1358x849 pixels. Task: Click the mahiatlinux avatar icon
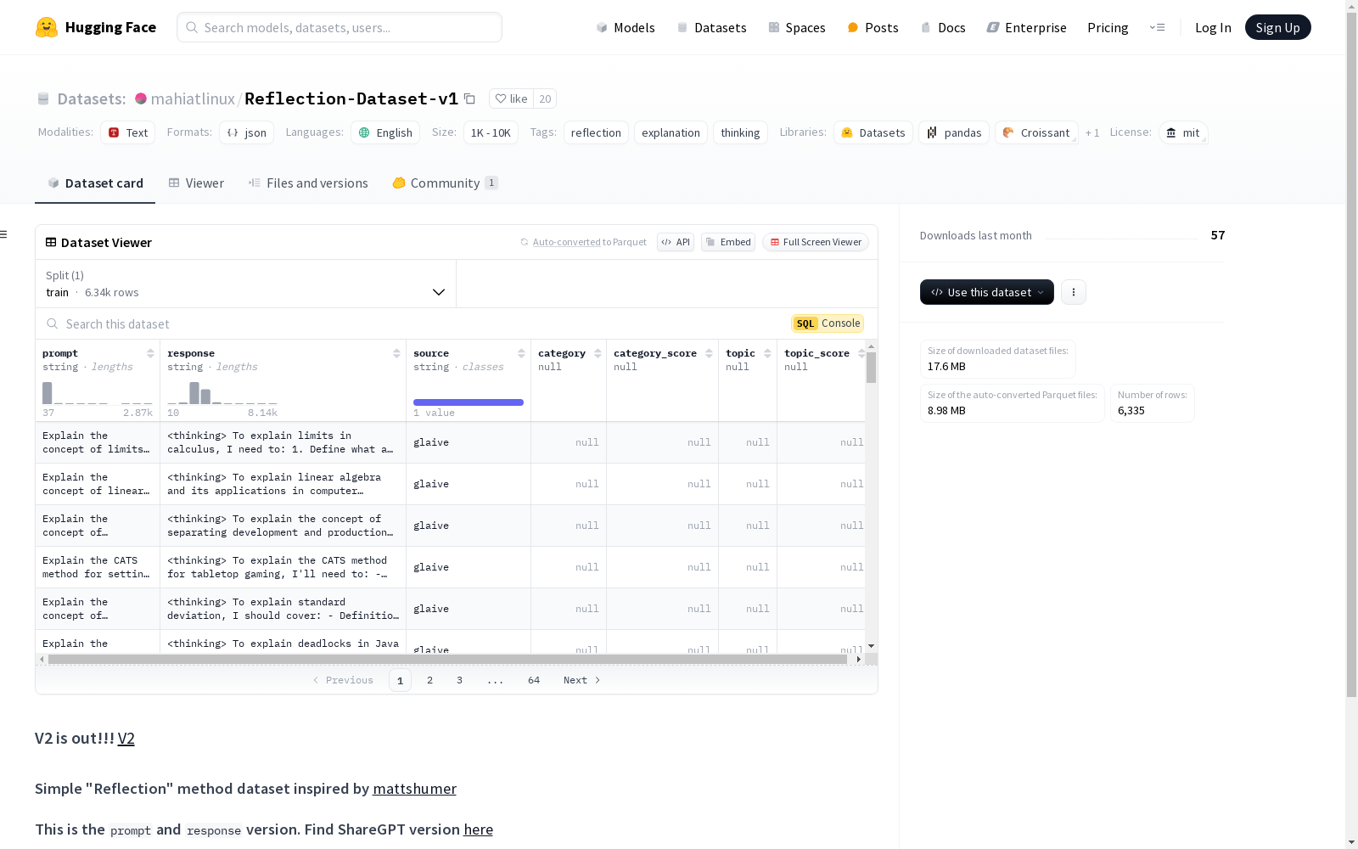click(141, 98)
